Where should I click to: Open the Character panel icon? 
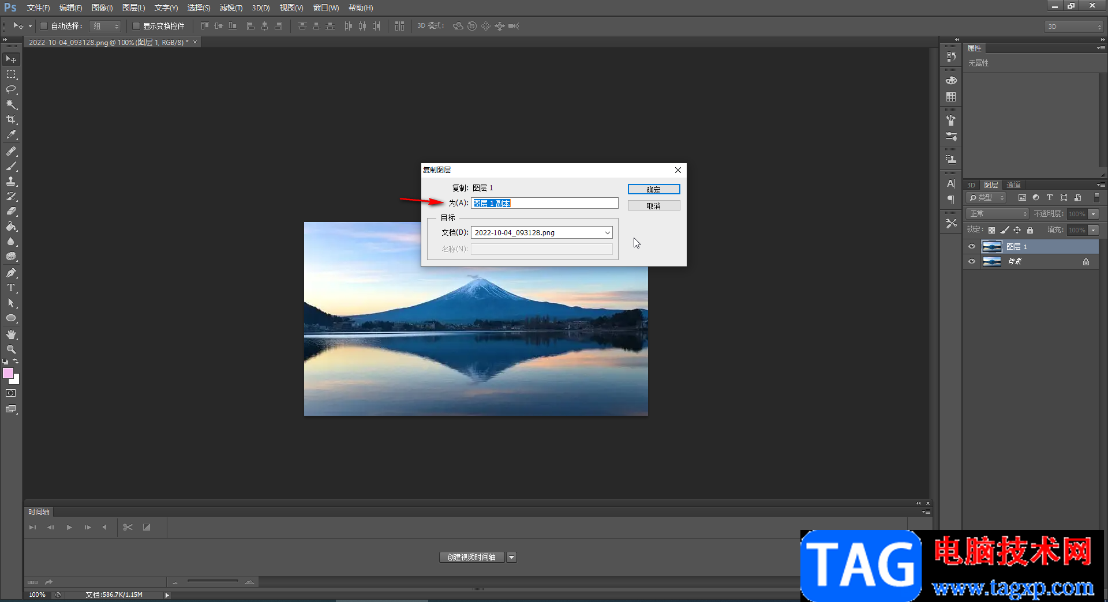pyautogui.click(x=951, y=183)
